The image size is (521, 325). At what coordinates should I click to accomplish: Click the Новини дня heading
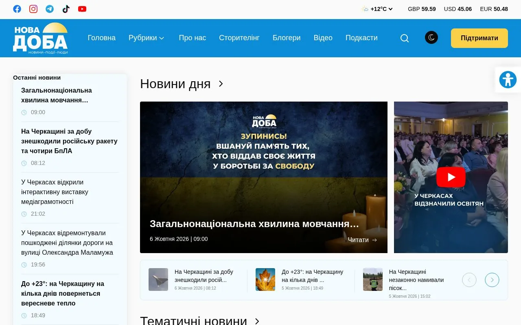[175, 84]
